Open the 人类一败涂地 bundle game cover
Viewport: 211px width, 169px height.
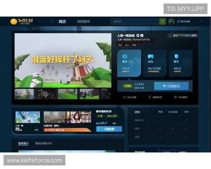(x=27, y=117)
